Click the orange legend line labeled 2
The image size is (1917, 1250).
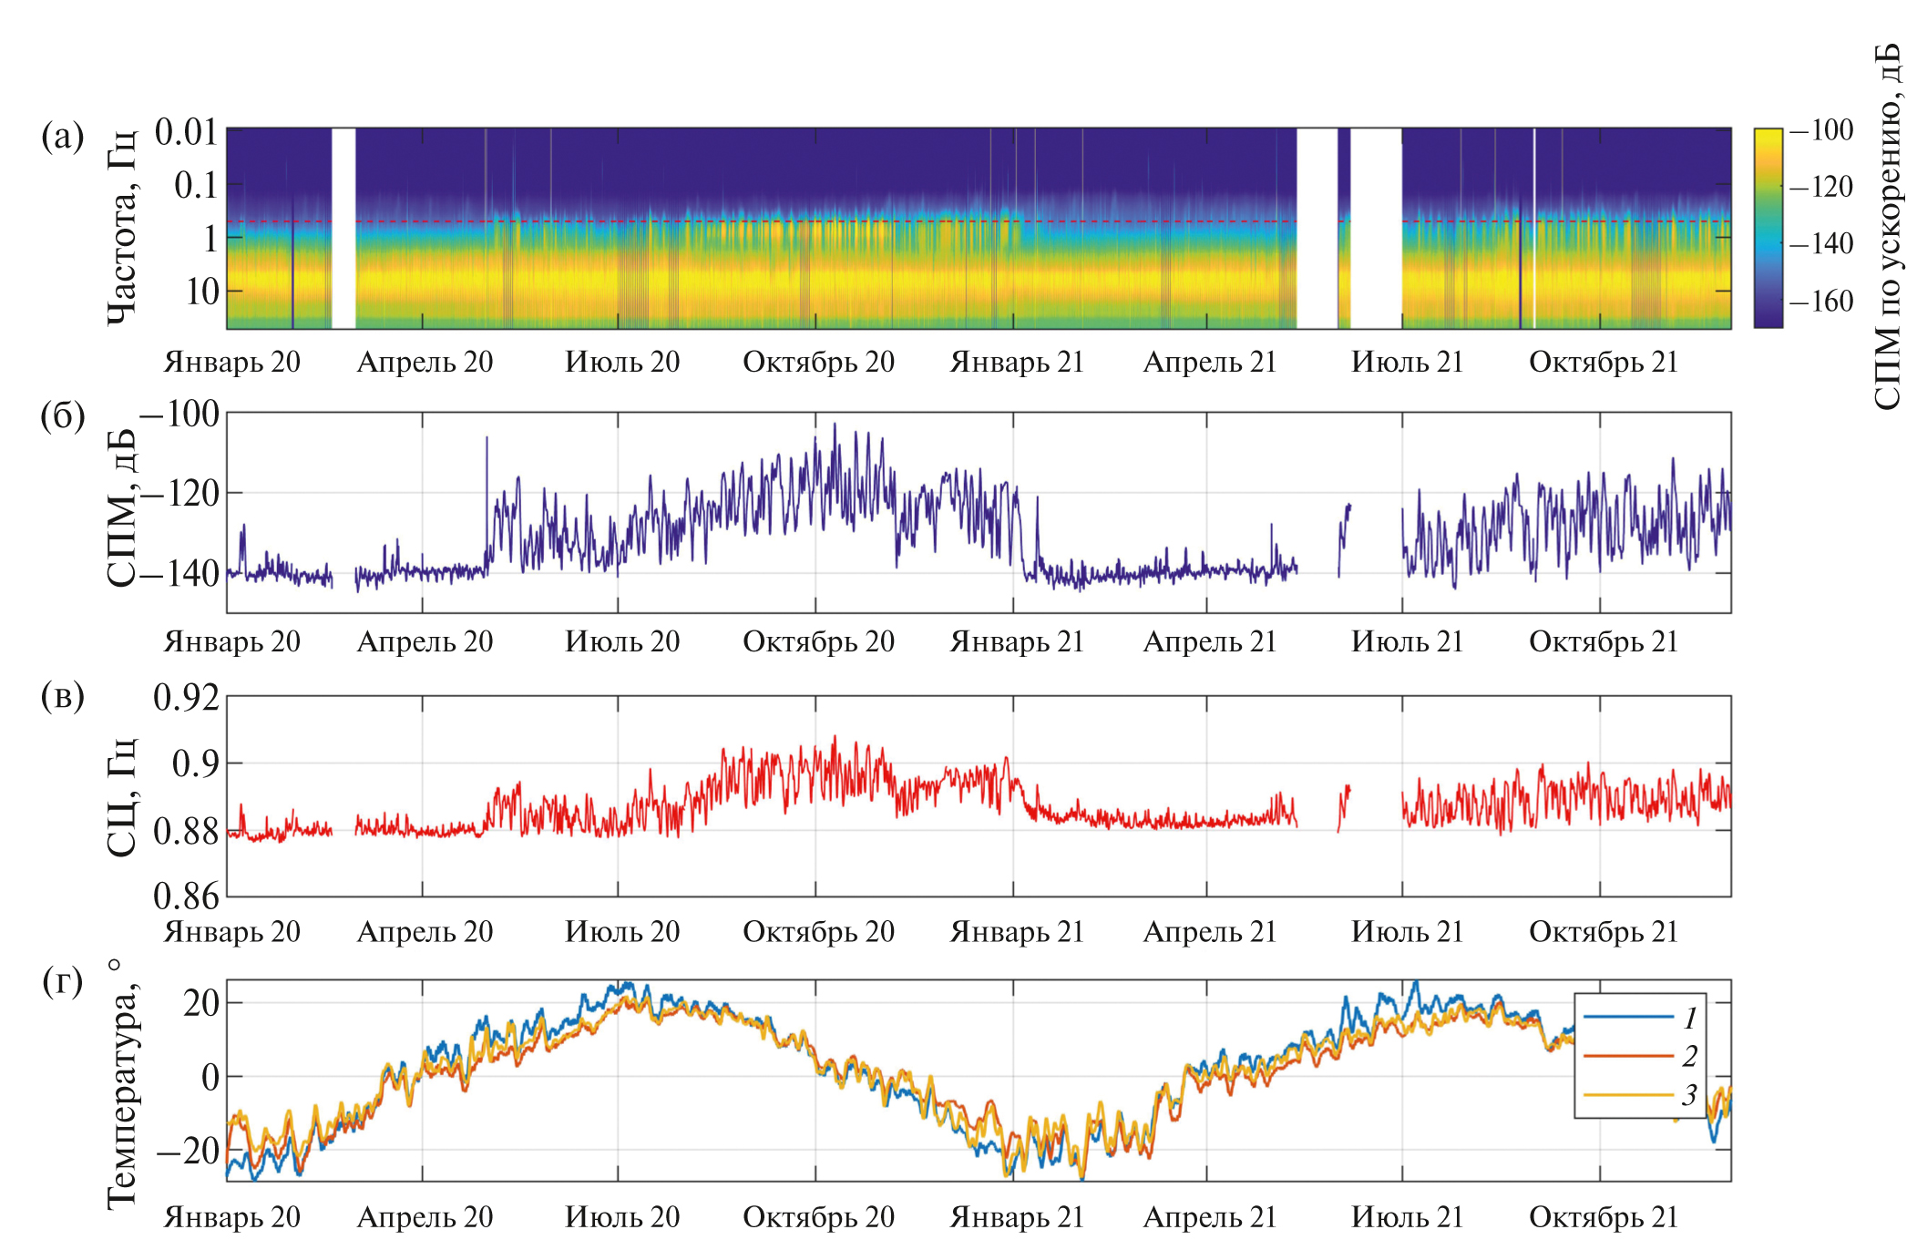[x=1627, y=1056]
